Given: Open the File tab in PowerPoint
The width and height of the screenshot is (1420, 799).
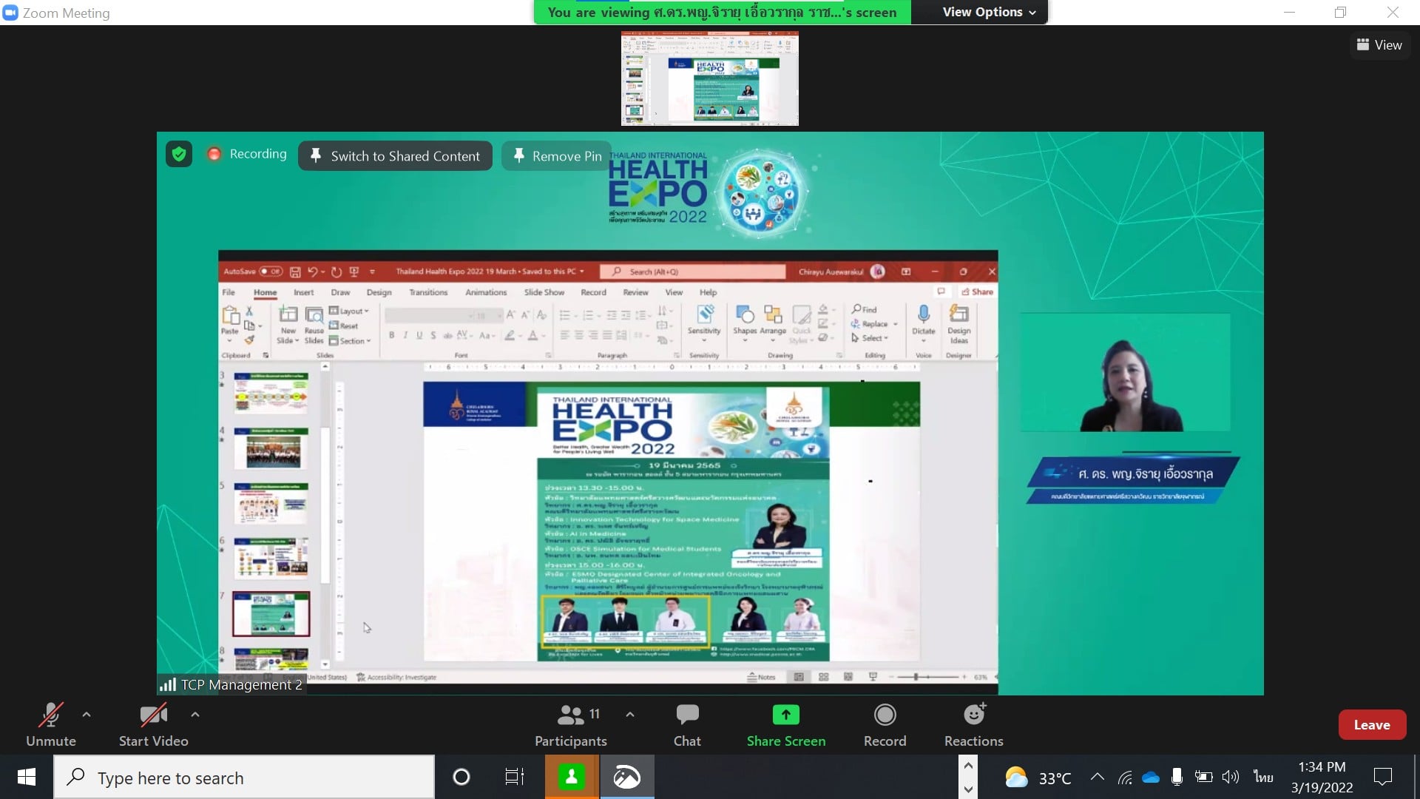Looking at the screenshot, I should coord(229,292).
